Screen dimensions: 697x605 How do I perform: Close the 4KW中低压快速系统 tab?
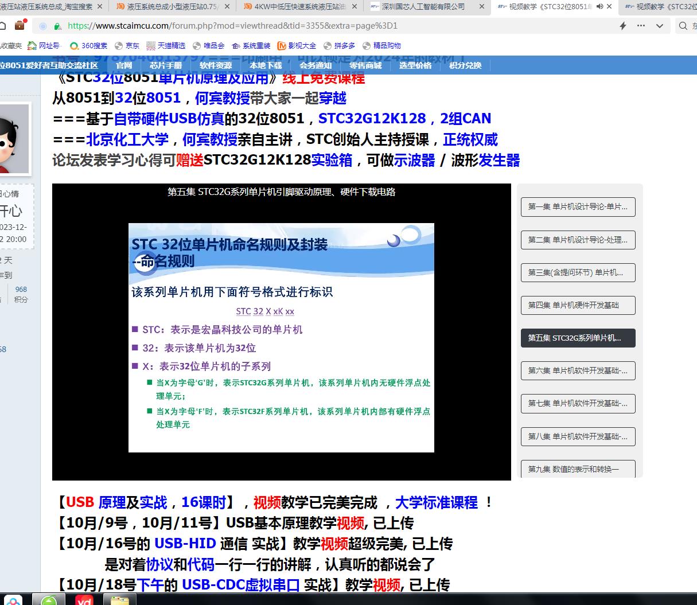click(x=355, y=6)
